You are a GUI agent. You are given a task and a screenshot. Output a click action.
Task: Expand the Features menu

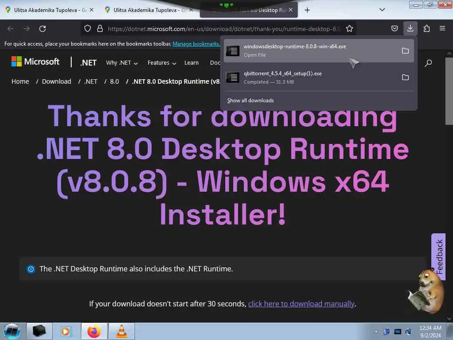[162, 63]
